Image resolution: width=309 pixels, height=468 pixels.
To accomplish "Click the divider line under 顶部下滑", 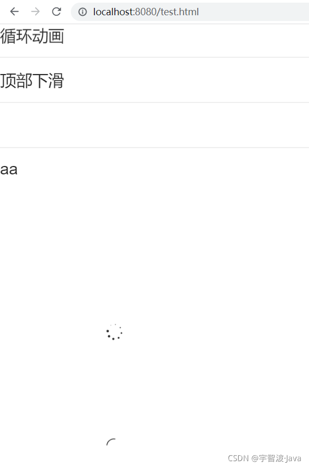I will pyautogui.click(x=154, y=102).
